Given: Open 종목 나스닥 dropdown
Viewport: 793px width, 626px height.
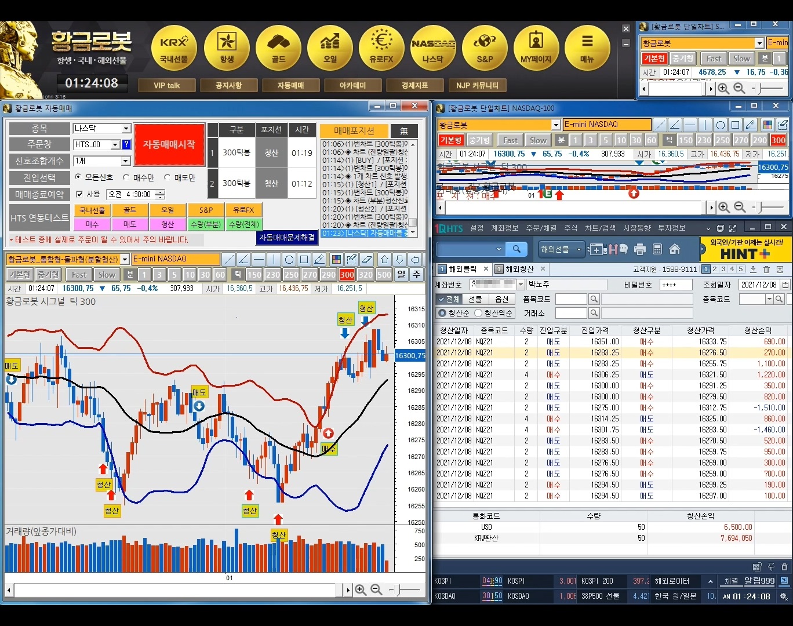Looking at the screenshot, I should click(x=126, y=129).
